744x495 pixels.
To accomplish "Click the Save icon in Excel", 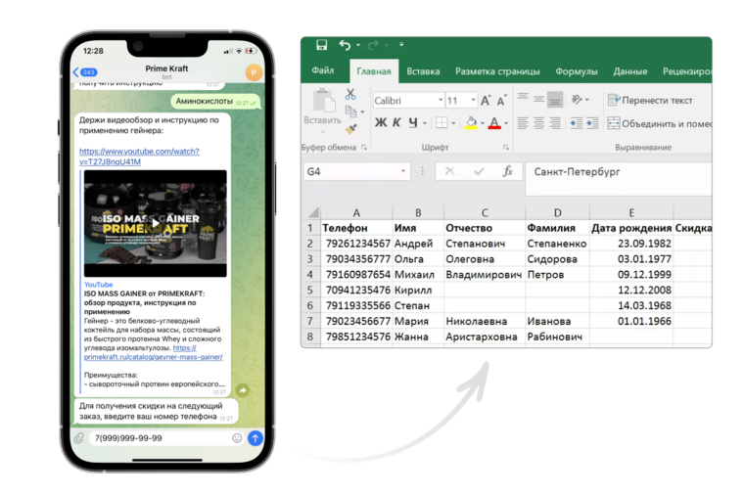I will (x=322, y=45).
